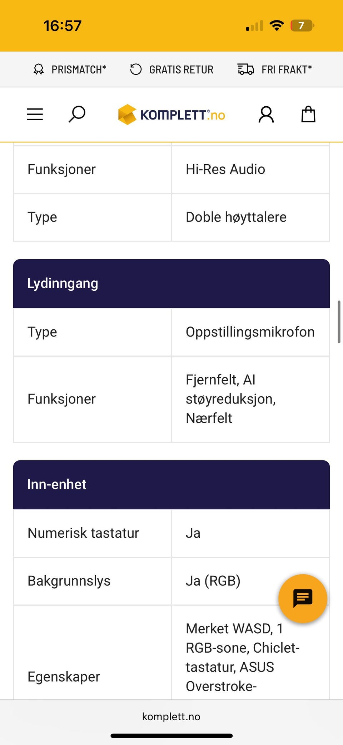Viewport: 343px width, 745px height.
Task: Click the Komplett.no logo
Action: pos(171,115)
